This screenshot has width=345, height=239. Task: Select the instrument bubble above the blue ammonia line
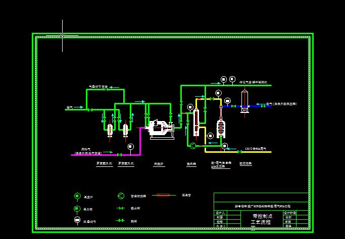[x=227, y=101]
